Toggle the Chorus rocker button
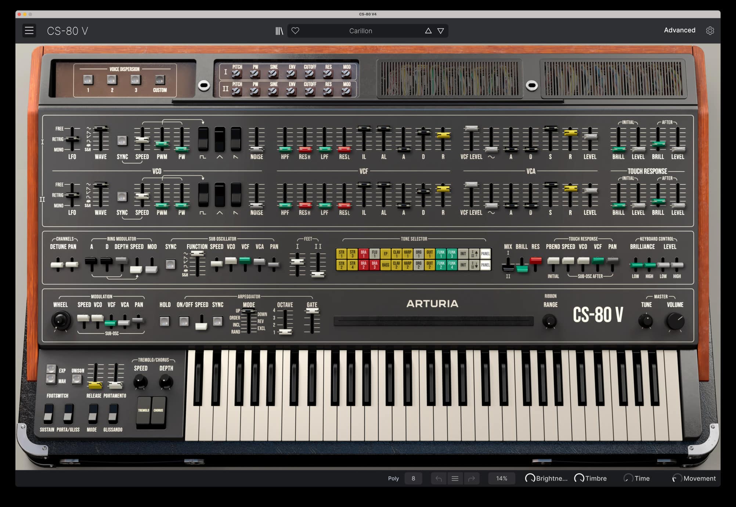Screen dimensions: 736x507 159,410
